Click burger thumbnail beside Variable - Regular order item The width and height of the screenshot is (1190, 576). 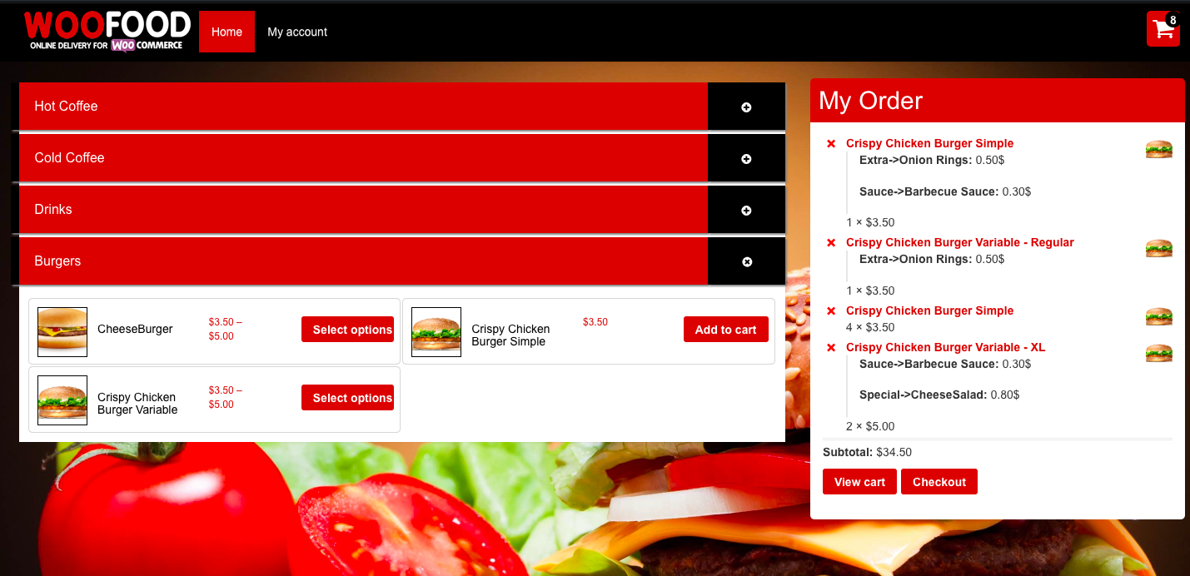tap(1159, 248)
